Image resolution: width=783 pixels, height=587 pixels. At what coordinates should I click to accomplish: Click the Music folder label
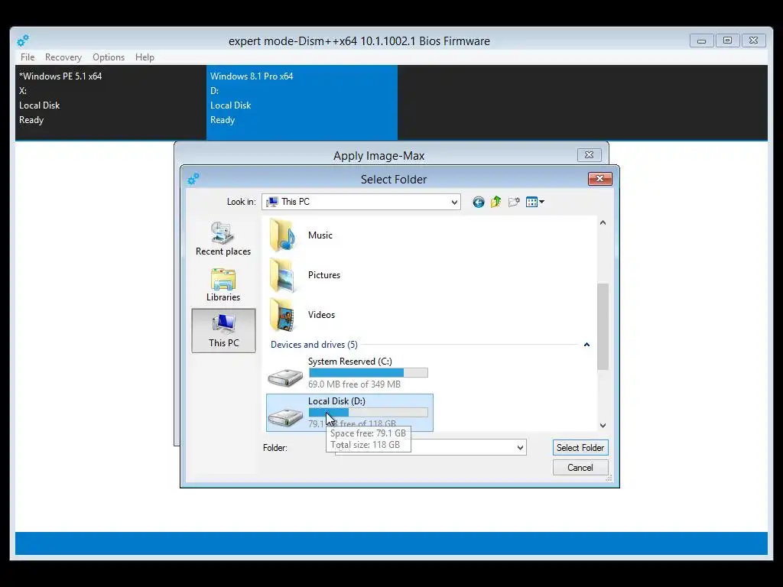[x=320, y=235]
